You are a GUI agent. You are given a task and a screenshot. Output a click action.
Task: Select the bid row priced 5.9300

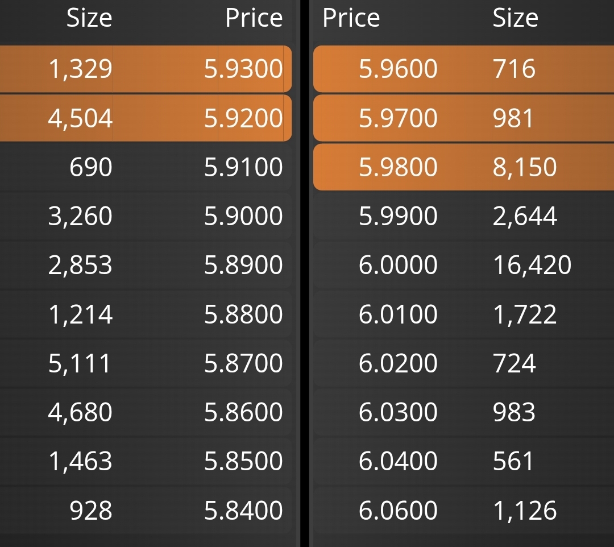146,69
